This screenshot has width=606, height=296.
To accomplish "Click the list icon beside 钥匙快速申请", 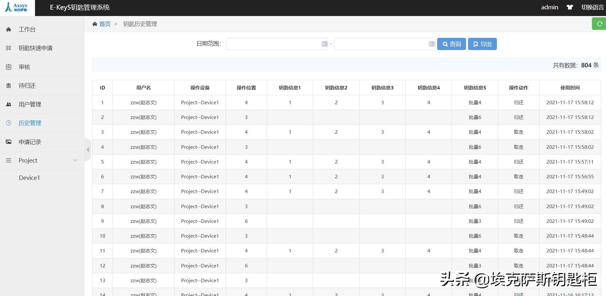I will (9, 48).
